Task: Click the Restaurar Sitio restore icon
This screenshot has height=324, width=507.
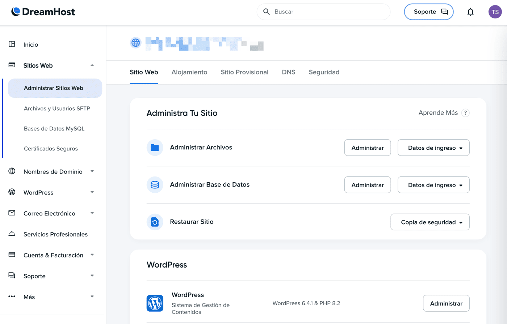Action: [155, 222]
